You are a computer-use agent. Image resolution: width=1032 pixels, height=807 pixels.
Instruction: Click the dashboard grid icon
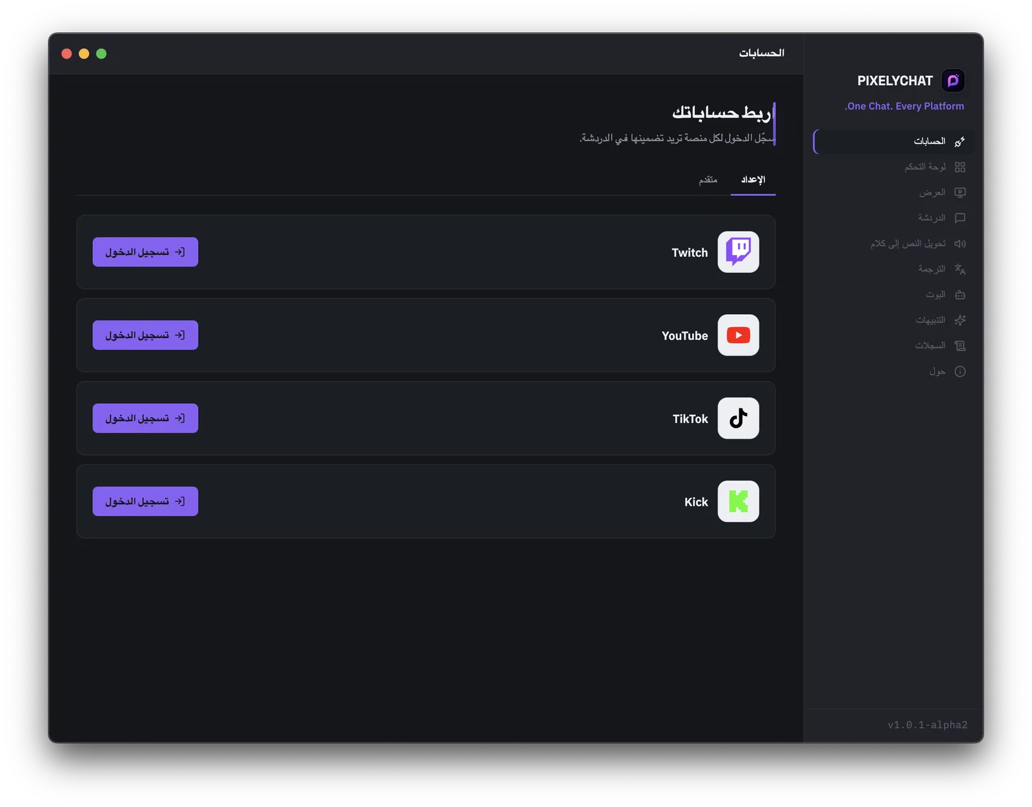click(960, 167)
